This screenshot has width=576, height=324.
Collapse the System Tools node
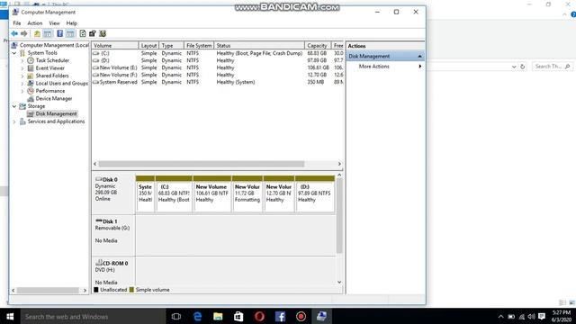tap(14, 53)
